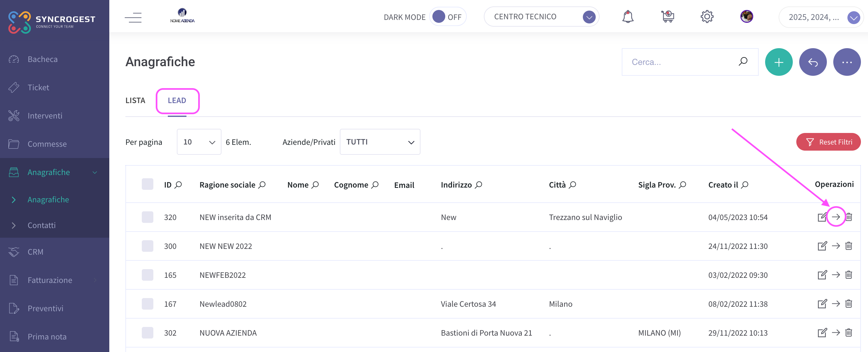Open the shopping cart icon
This screenshot has height=352, width=868.
tap(667, 16)
